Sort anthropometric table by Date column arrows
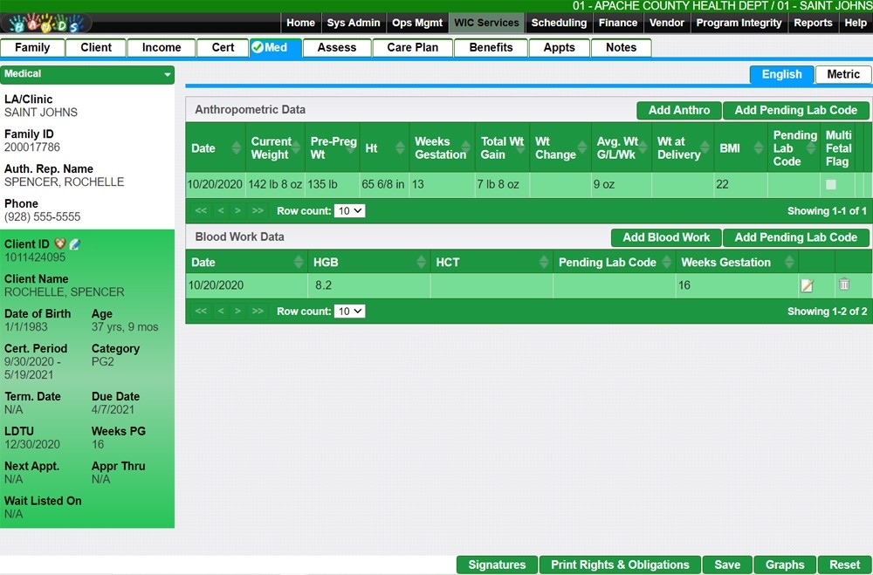 click(x=236, y=148)
